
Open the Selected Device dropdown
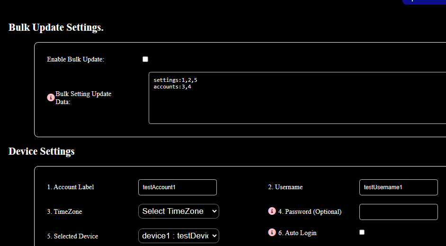[x=178, y=236]
